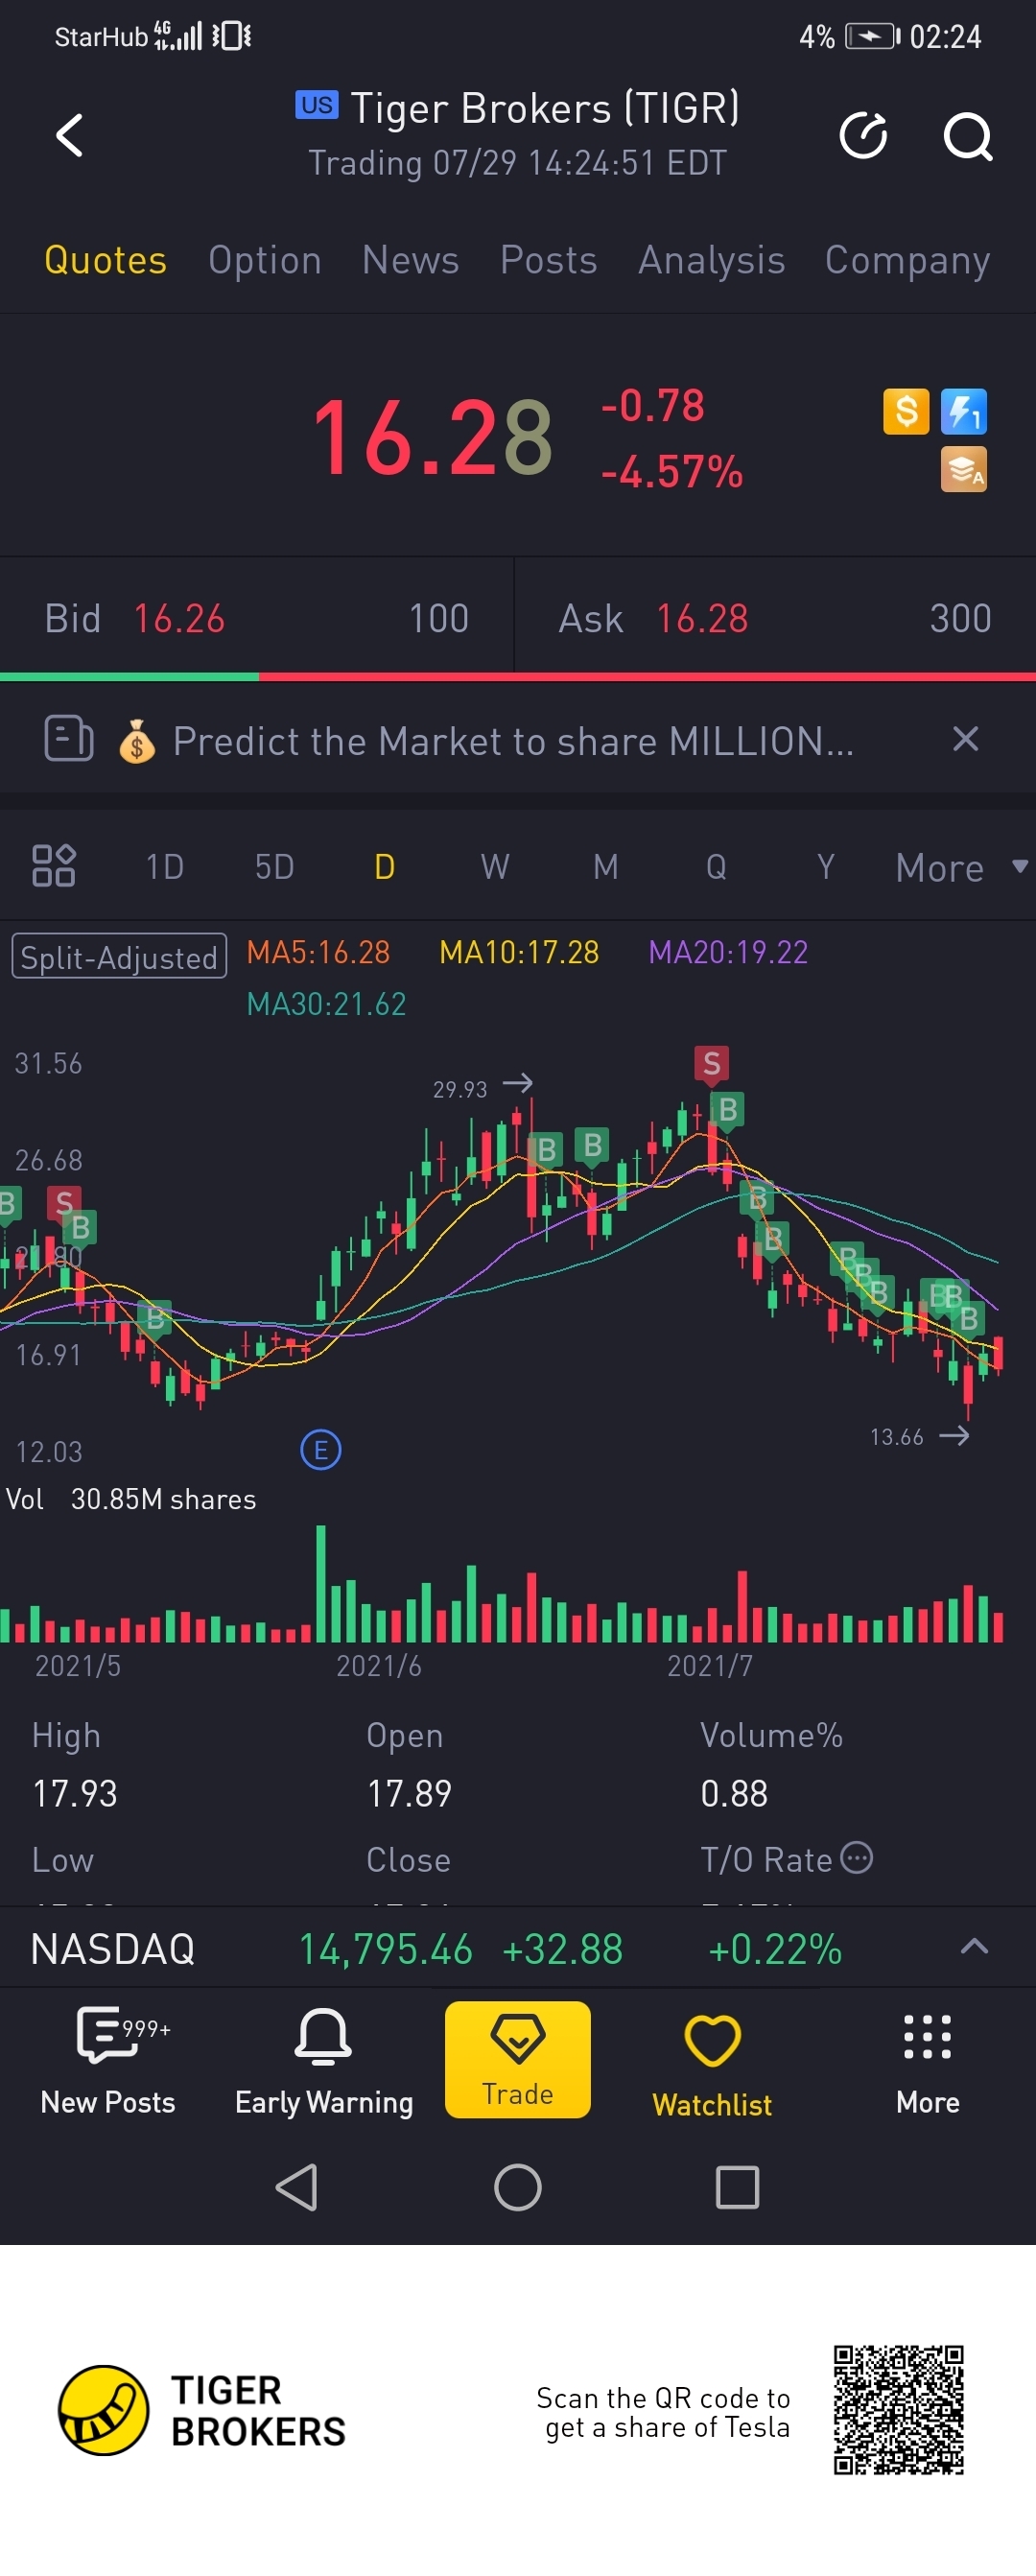Image resolution: width=1036 pixels, height=2576 pixels.
Task: Expand the NASDAQ index panel chevron
Action: [x=974, y=1946]
